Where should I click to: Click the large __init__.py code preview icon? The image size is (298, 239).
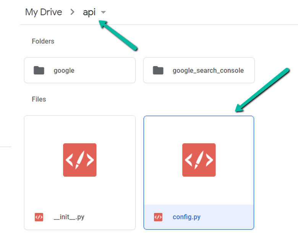coord(79,160)
